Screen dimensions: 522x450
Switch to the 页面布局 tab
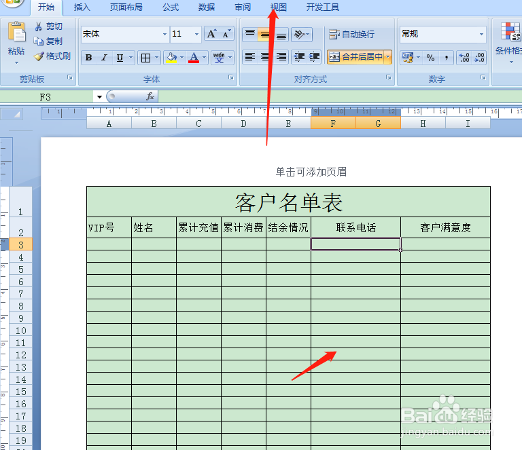[126, 7]
